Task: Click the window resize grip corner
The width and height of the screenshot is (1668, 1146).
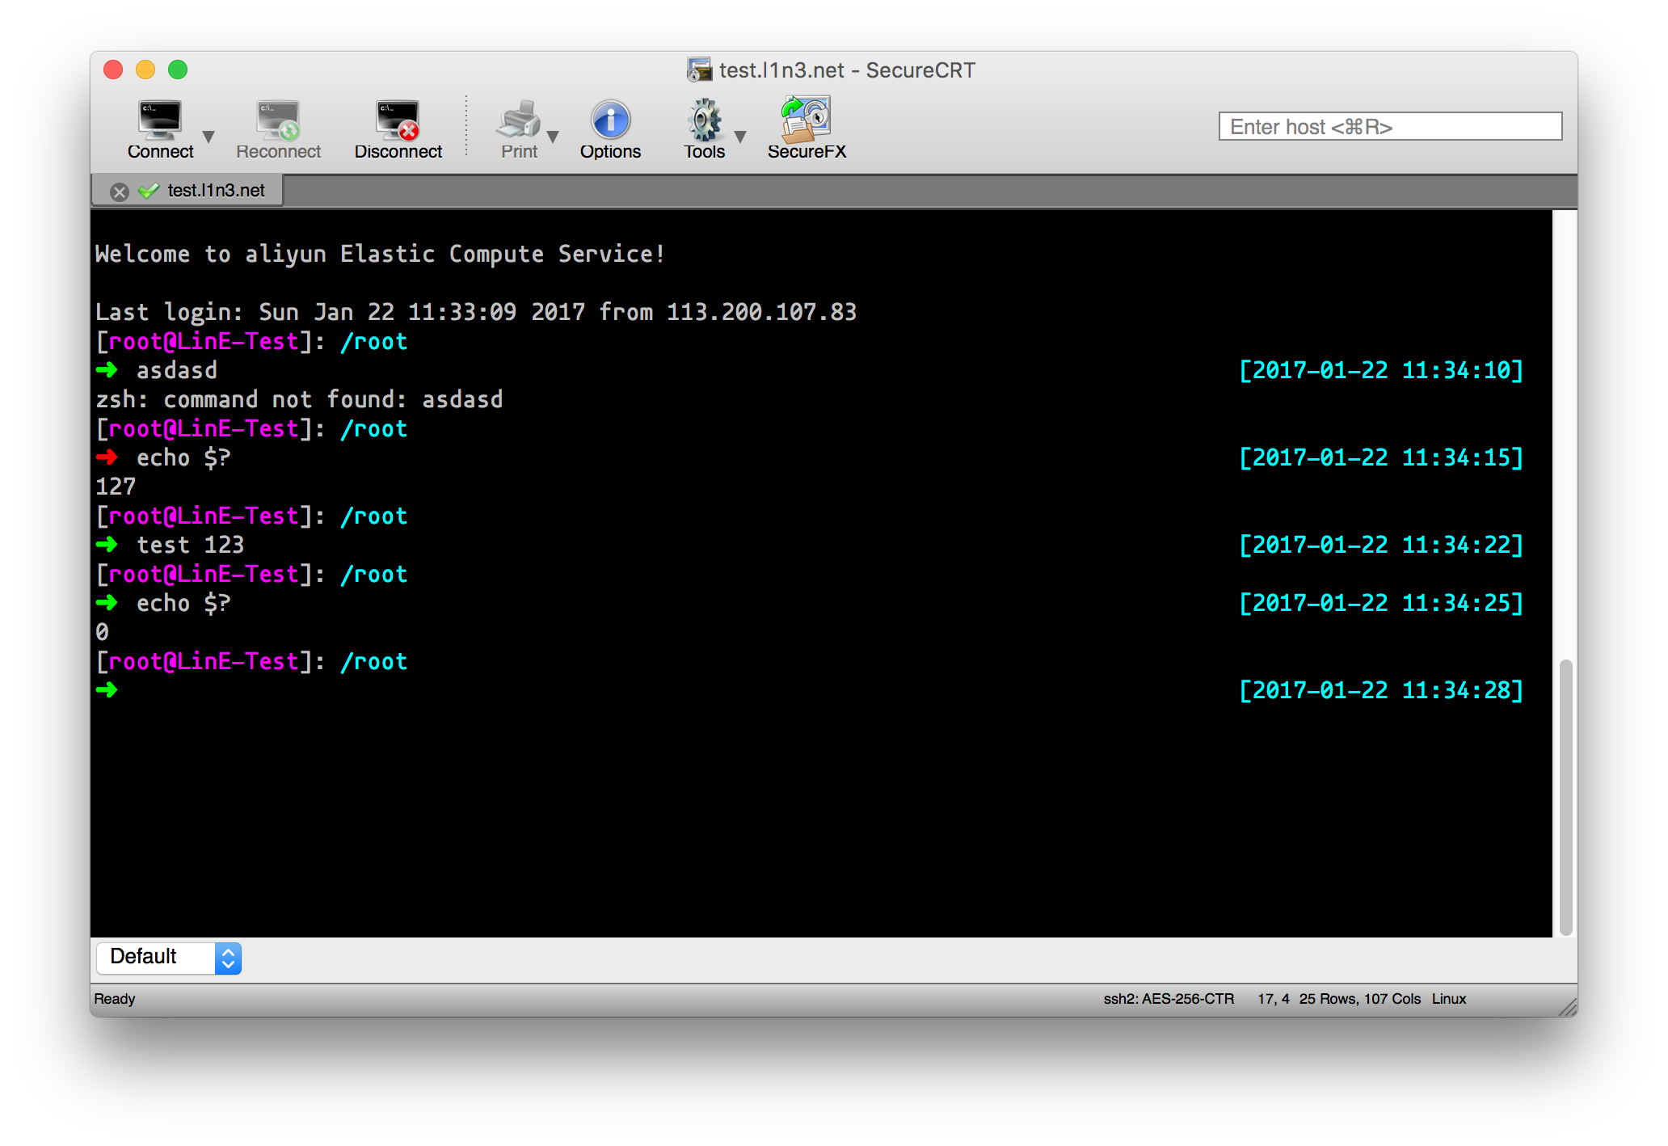Action: click(x=1568, y=1007)
